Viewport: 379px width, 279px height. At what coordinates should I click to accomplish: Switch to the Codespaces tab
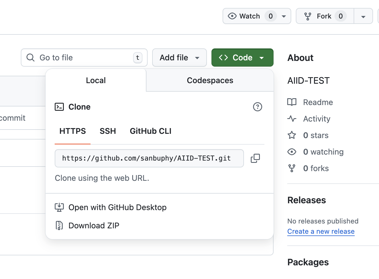tap(210, 81)
